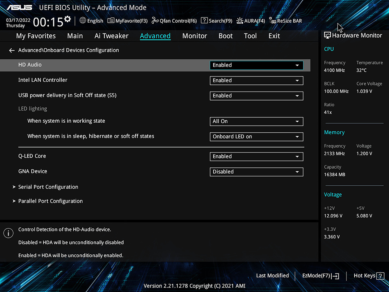
Task: Click the ASUS logo
Action: [x=19, y=7]
